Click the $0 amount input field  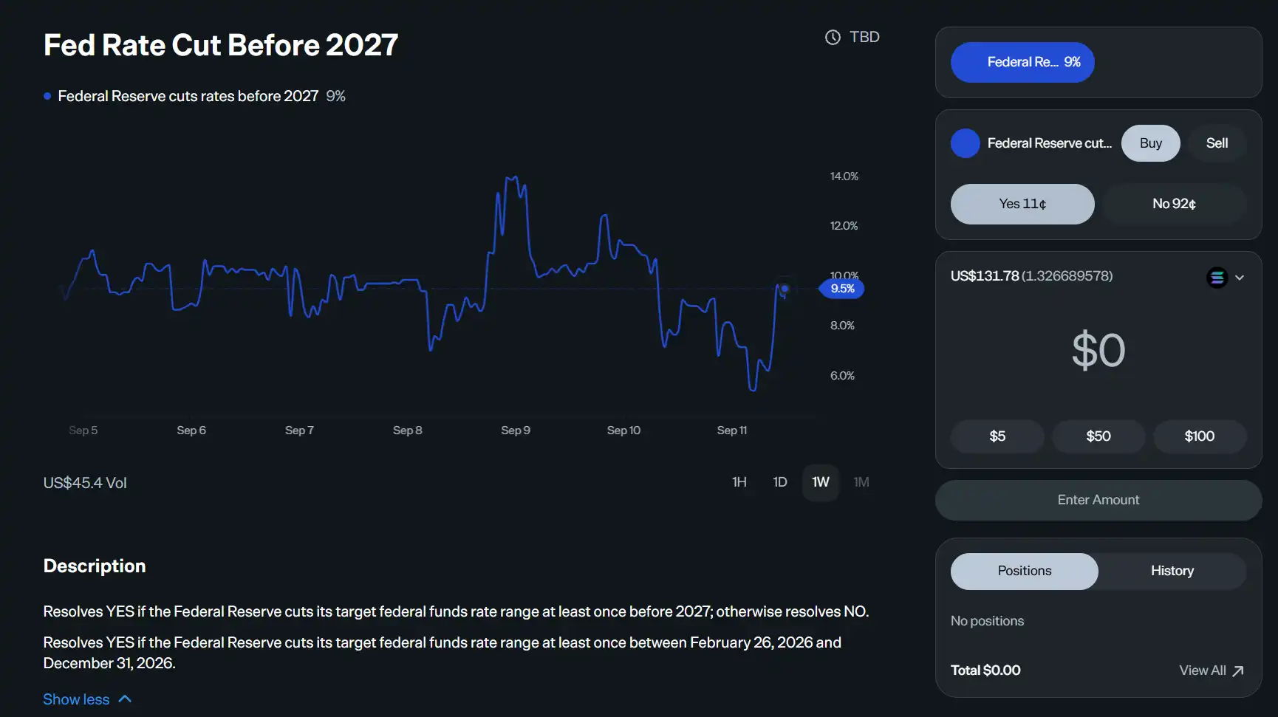(x=1098, y=350)
